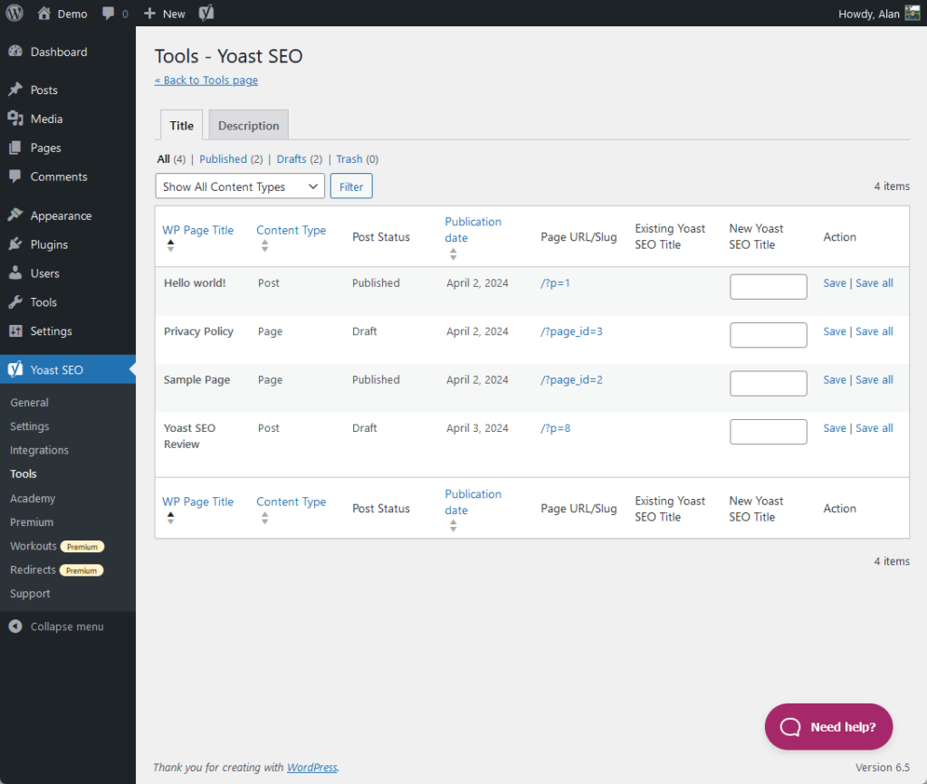The height and width of the screenshot is (784, 927).
Task: Click the Settings sliders icon
Action: (x=15, y=331)
